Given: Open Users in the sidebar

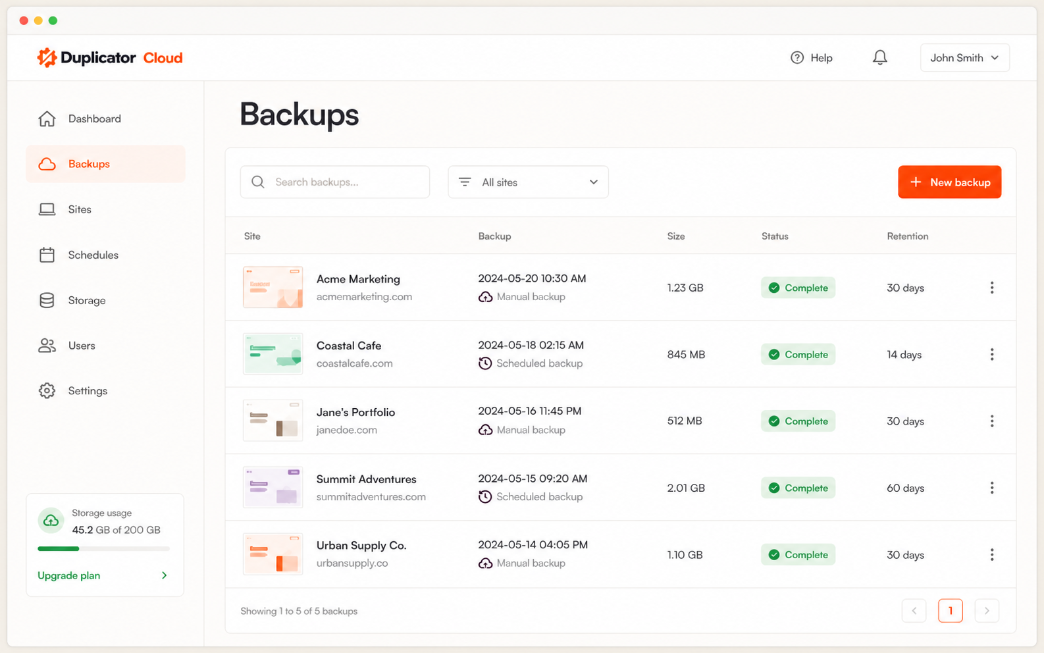Looking at the screenshot, I should click(105, 346).
